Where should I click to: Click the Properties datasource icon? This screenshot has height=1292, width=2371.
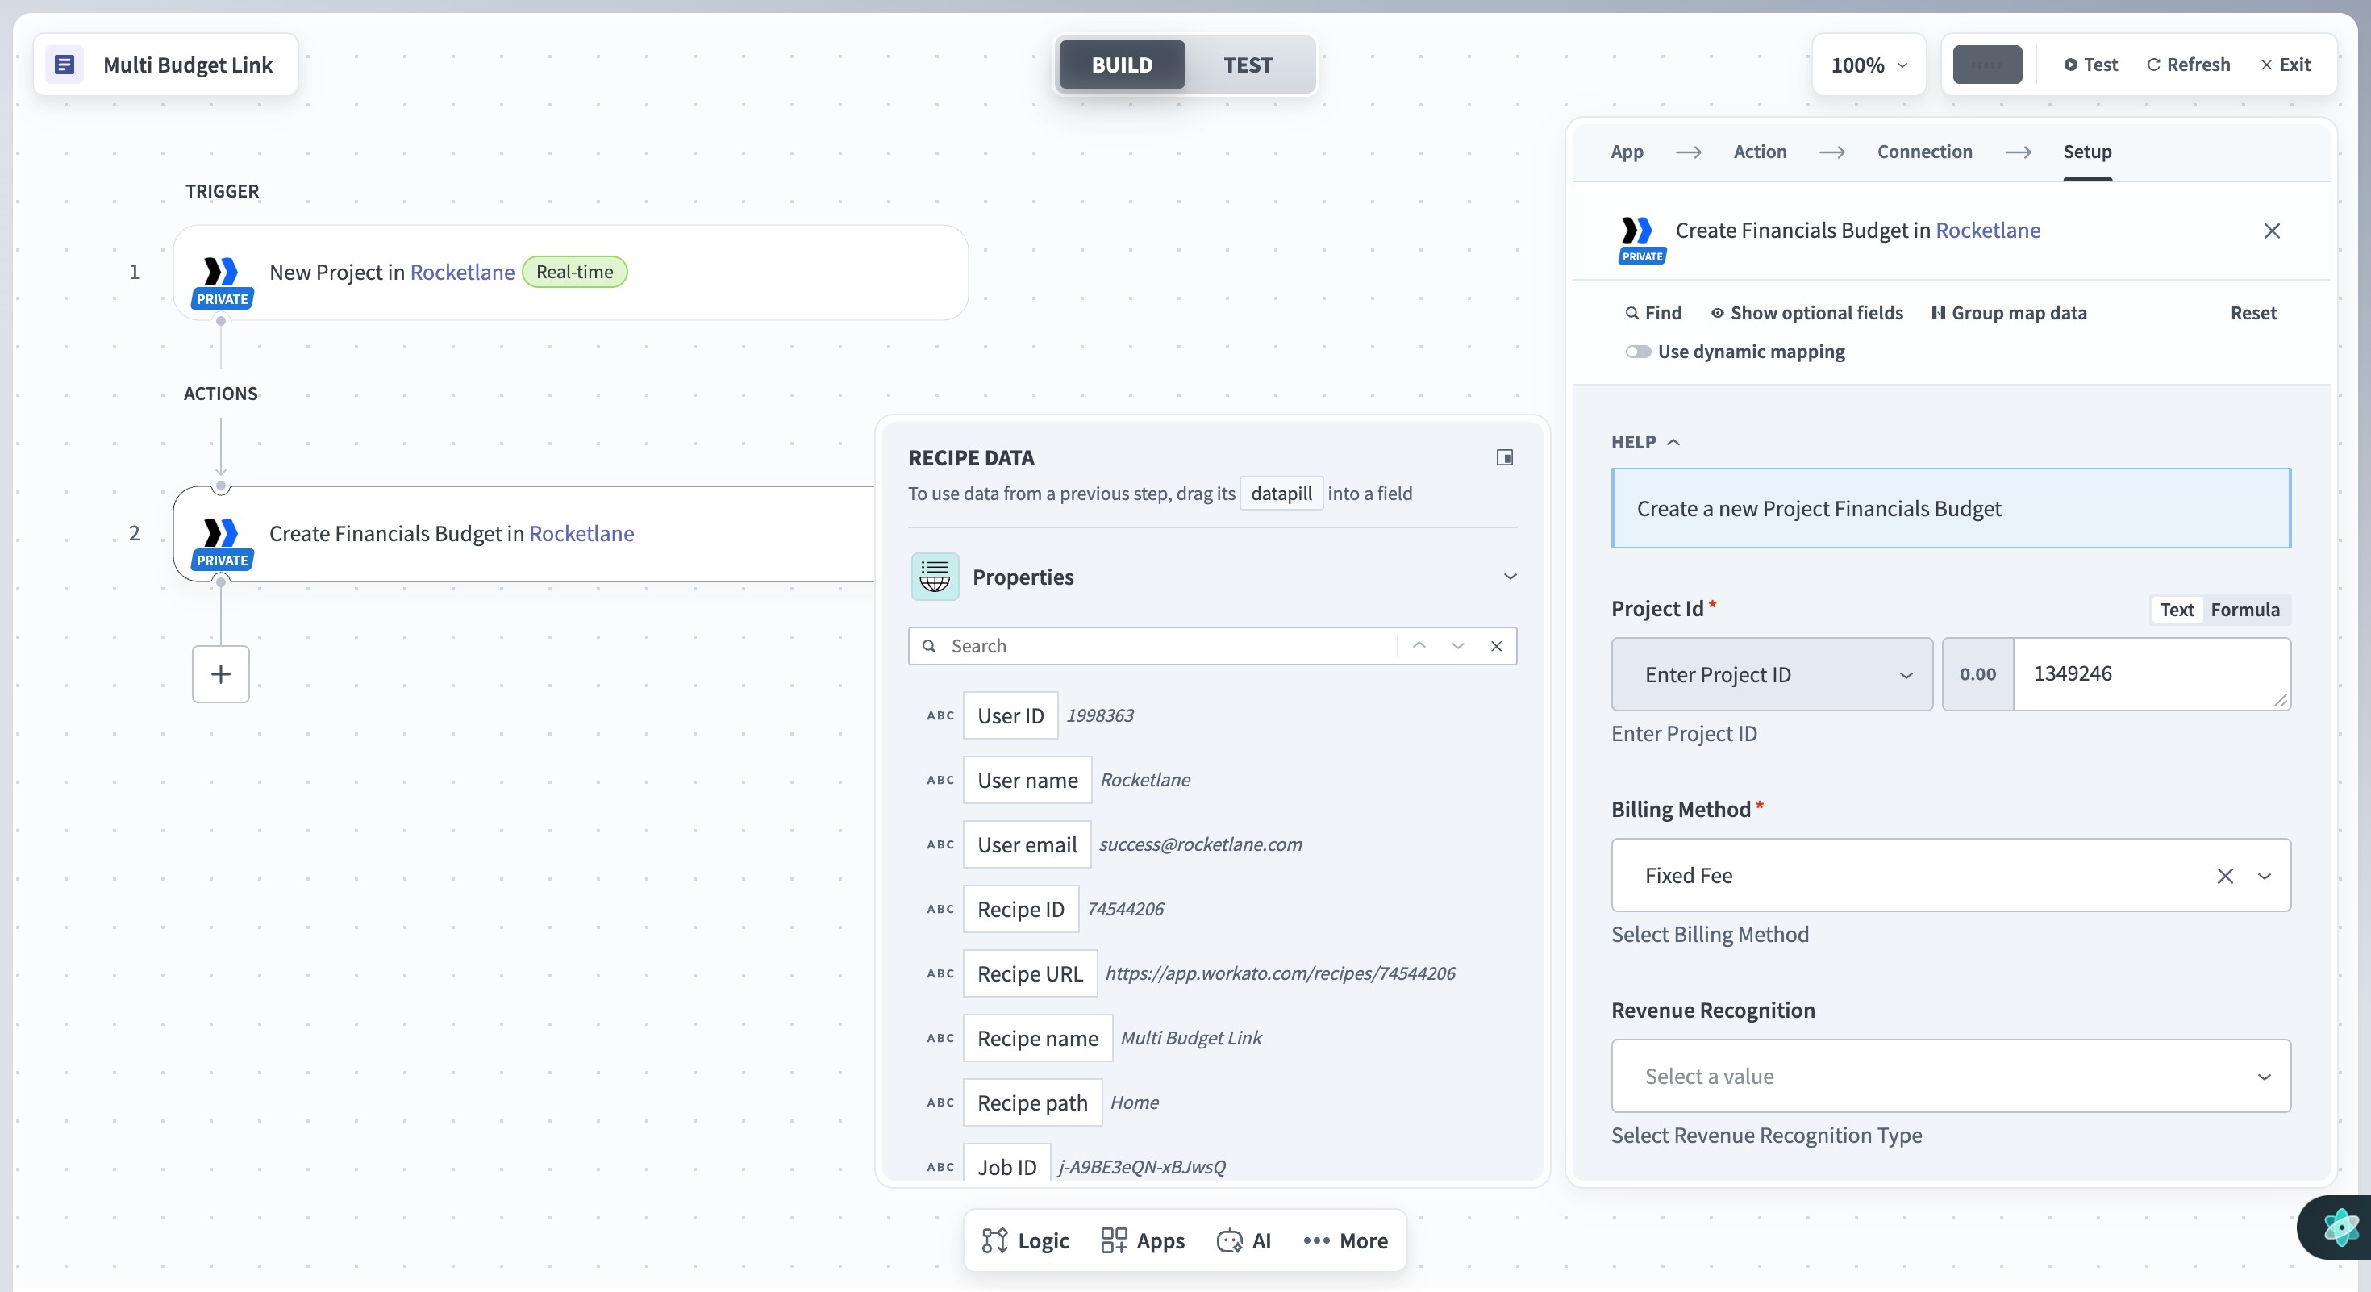click(x=934, y=576)
